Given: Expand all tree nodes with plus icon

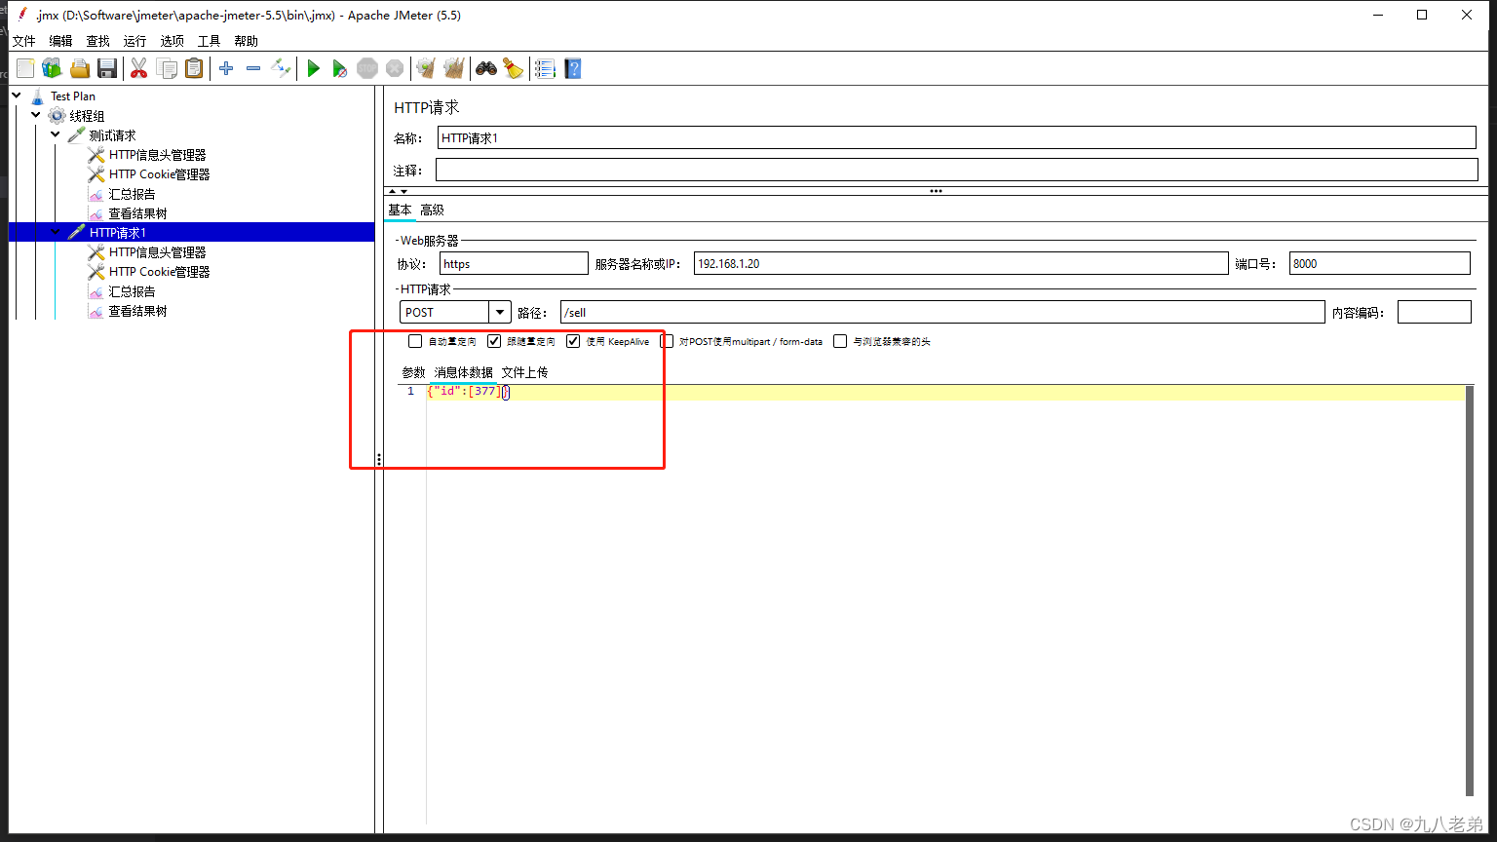Looking at the screenshot, I should pos(226,68).
